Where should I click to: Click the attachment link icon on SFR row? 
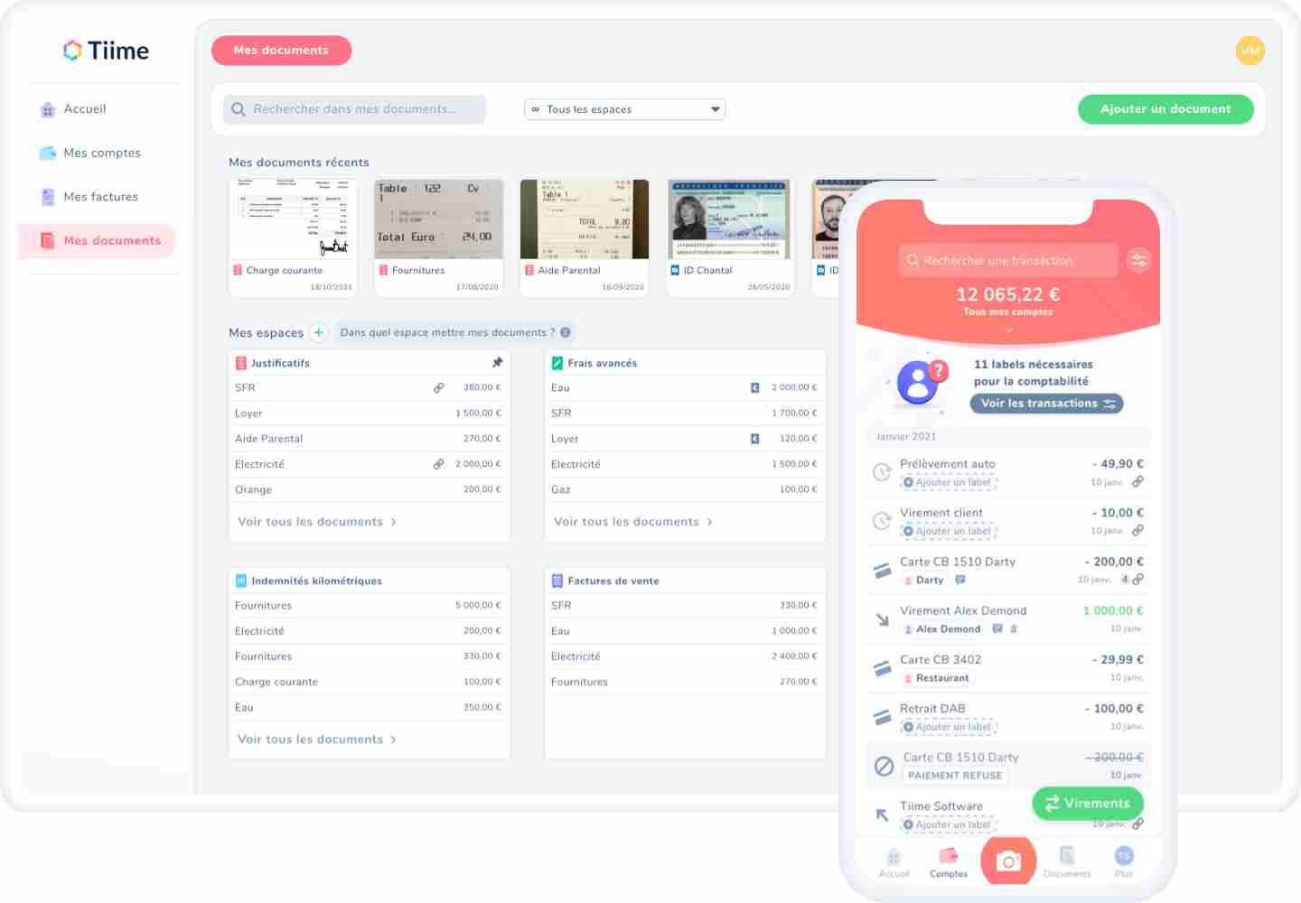pyautogui.click(x=438, y=387)
